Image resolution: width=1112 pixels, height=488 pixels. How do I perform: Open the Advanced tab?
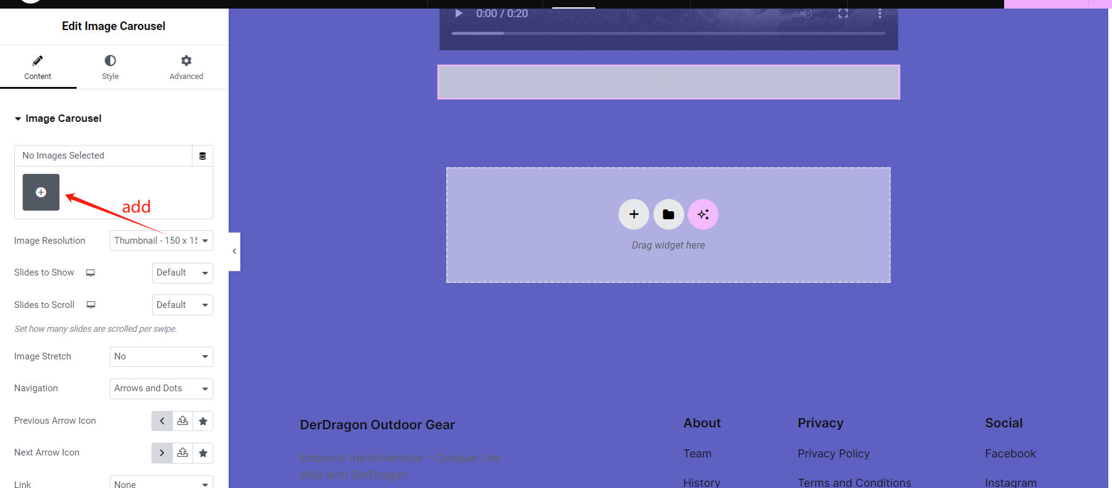pyautogui.click(x=186, y=67)
